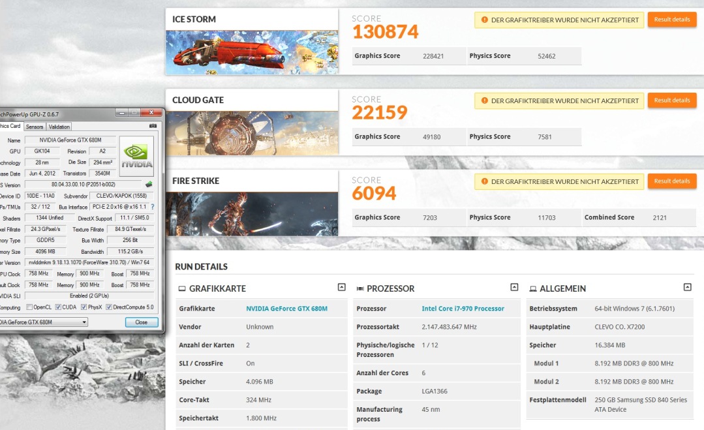
Task: Click the Memory Type value GDDR5
Action: tap(46, 240)
